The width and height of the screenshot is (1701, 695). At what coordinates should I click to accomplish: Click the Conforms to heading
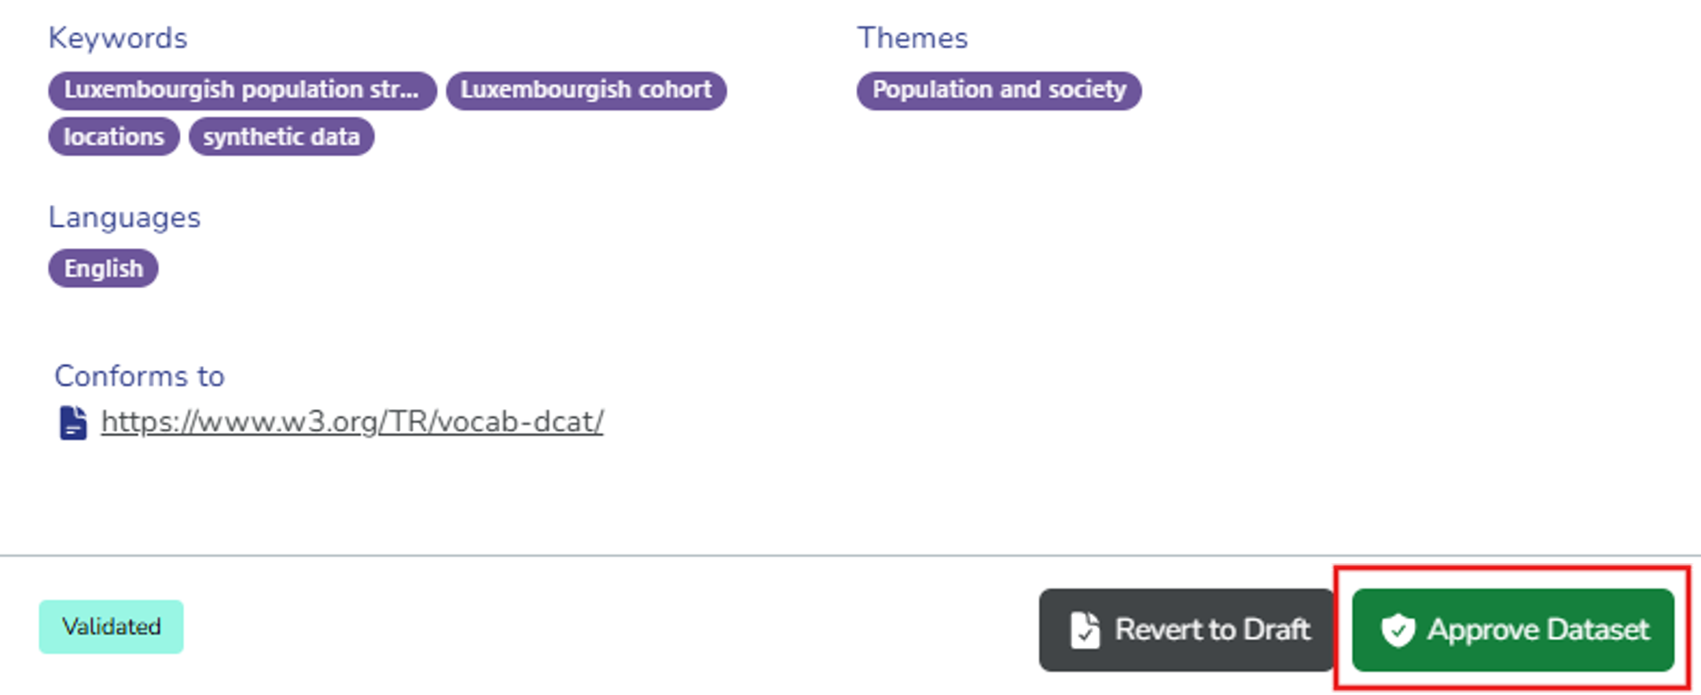pyautogui.click(x=139, y=376)
